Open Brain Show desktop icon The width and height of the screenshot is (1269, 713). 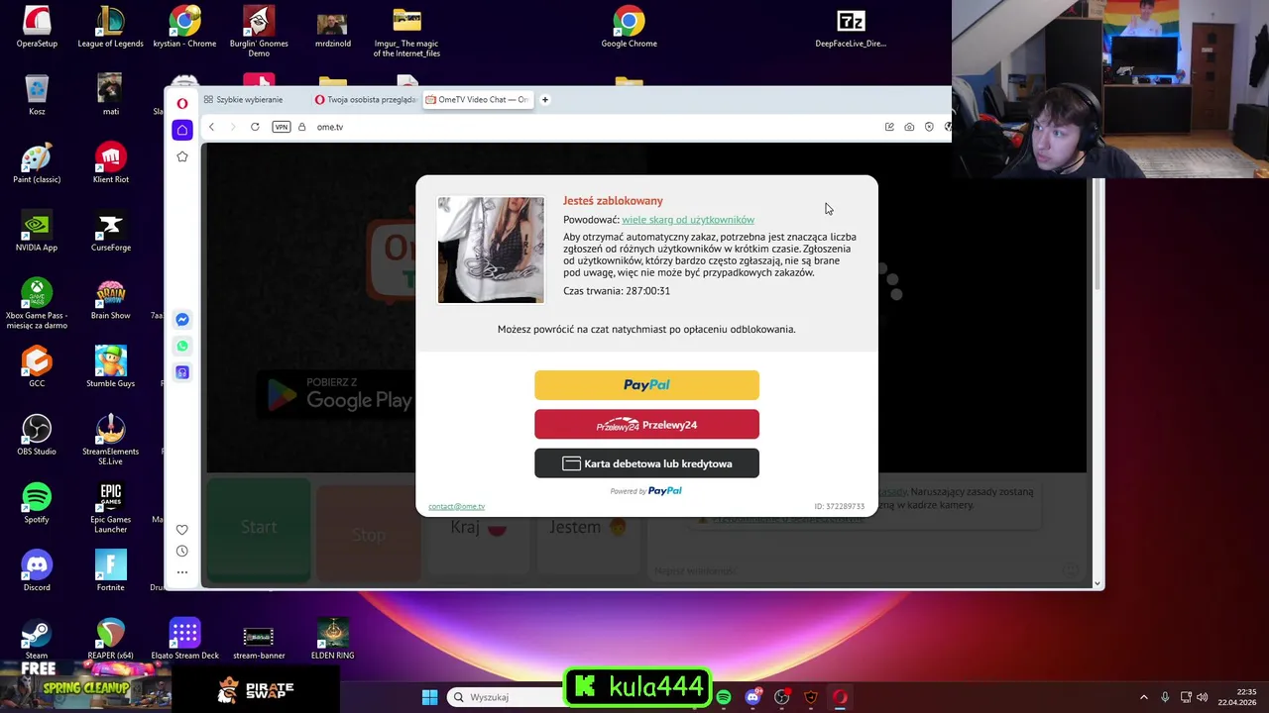(110, 300)
